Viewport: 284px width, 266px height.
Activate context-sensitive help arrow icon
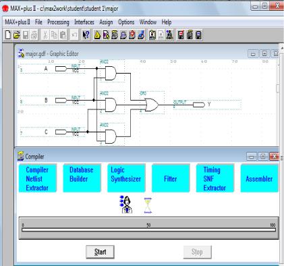(86, 35)
